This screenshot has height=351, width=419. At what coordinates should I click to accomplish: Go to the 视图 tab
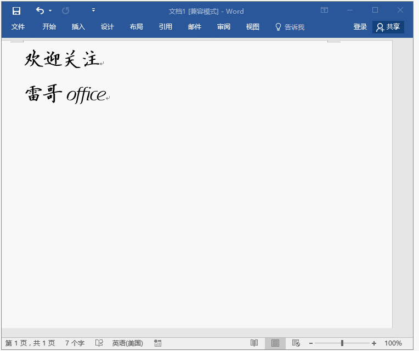(x=252, y=27)
